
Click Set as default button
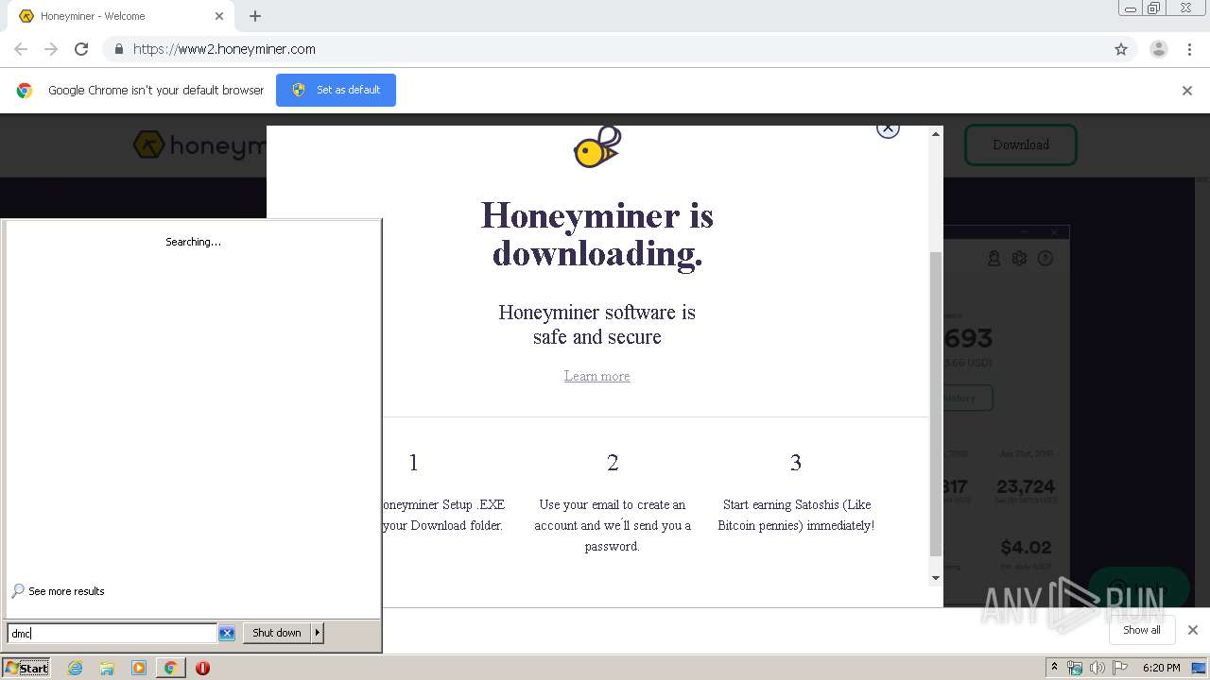(x=336, y=90)
